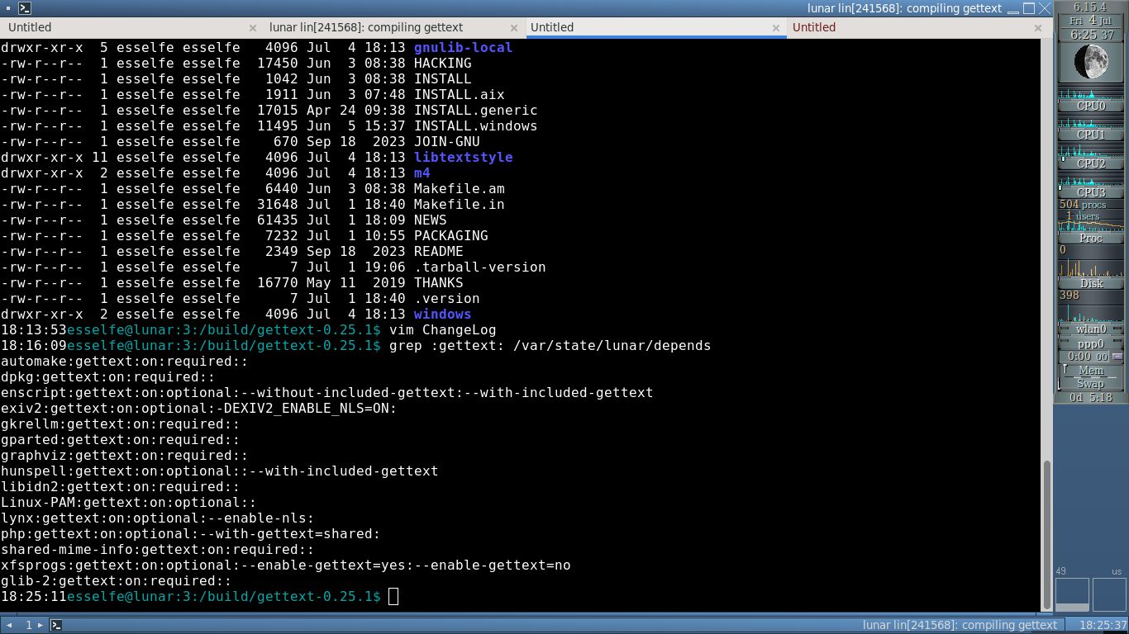
Task: Click workspace number 1 in taskbar
Action: coord(28,625)
